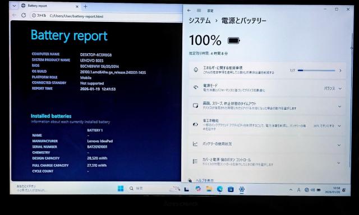Click the Settings window vertical scrollbar

coord(352,100)
